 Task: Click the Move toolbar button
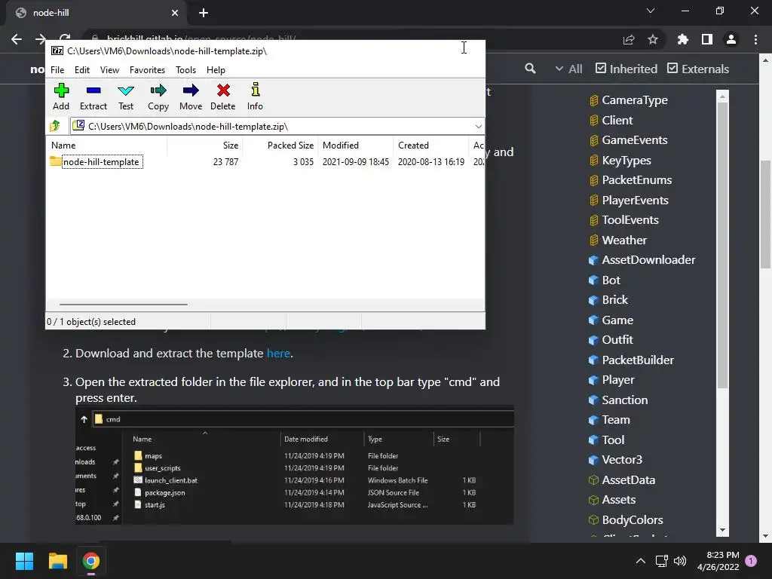pyautogui.click(x=191, y=97)
